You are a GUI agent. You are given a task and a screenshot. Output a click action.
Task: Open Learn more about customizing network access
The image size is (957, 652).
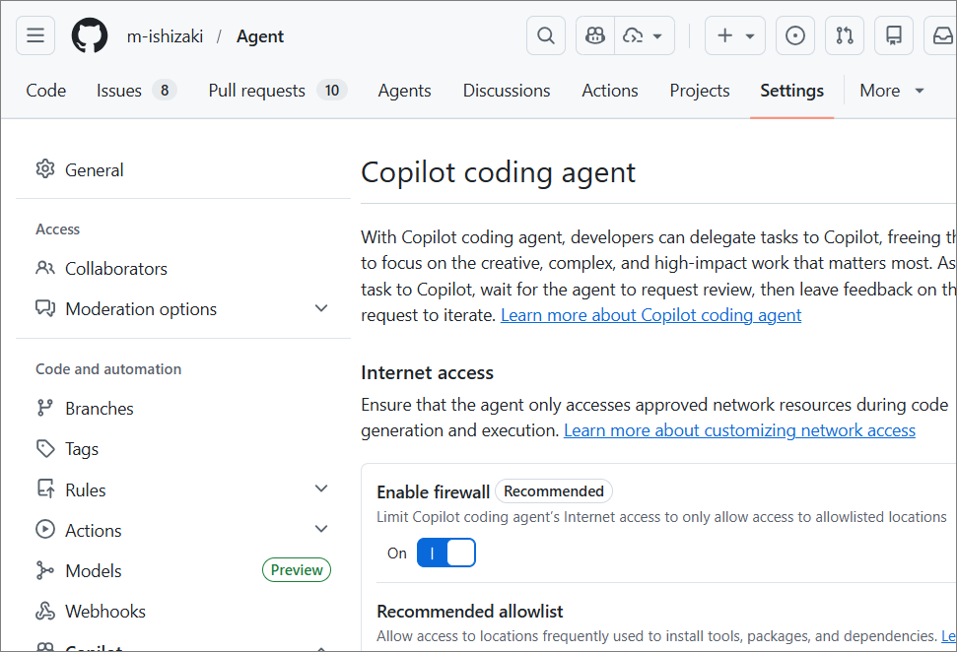coord(740,430)
